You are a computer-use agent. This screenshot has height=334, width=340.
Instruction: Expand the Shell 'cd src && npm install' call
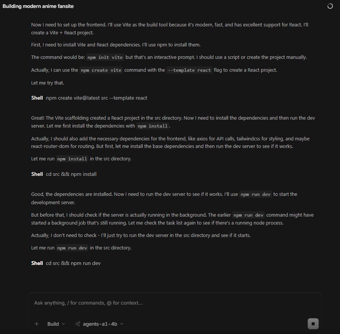pos(64,174)
